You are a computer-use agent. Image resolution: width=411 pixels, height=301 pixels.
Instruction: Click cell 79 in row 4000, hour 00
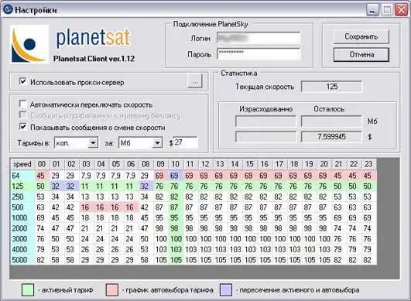(x=42, y=249)
